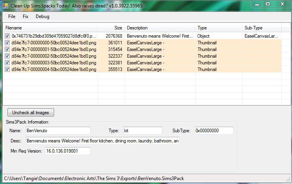Open the File menu

tap(12, 16)
